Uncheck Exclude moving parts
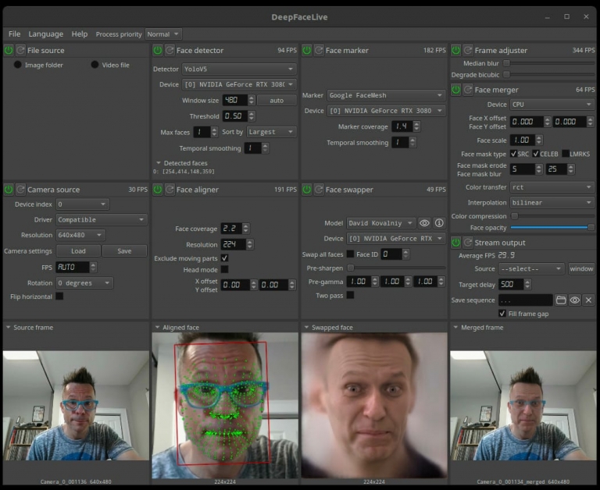This screenshot has height=490, width=600. tap(225, 258)
